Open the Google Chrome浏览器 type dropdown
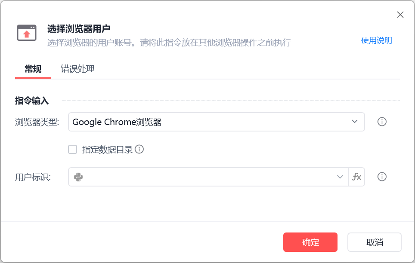This screenshot has width=415, height=263. [211, 122]
